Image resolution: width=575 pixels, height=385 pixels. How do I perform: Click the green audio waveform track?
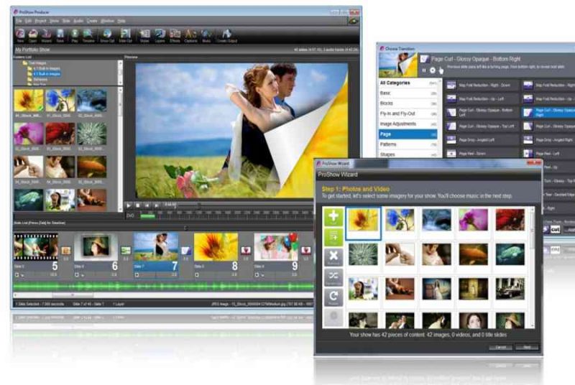pyautogui.click(x=163, y=287)
